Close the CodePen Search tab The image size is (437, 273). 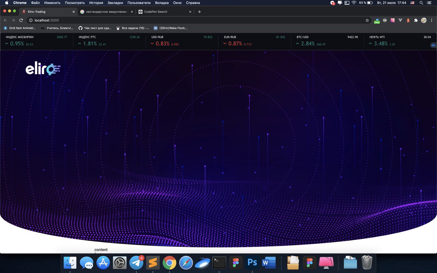tap(190, 12)
